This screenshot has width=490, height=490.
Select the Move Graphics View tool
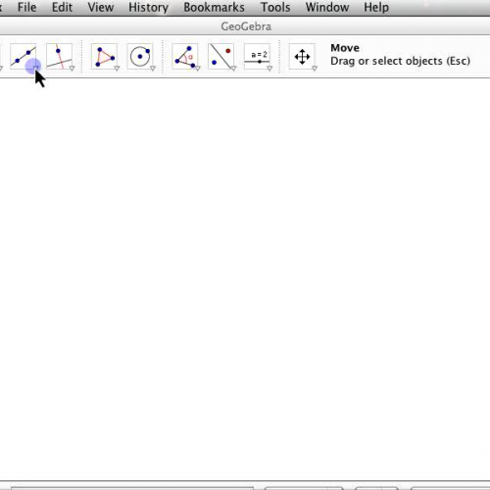click(302, 56)
